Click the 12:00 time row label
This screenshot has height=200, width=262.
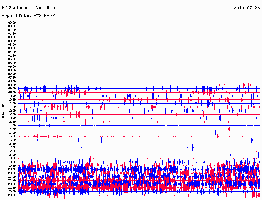[x=12, y=111]
